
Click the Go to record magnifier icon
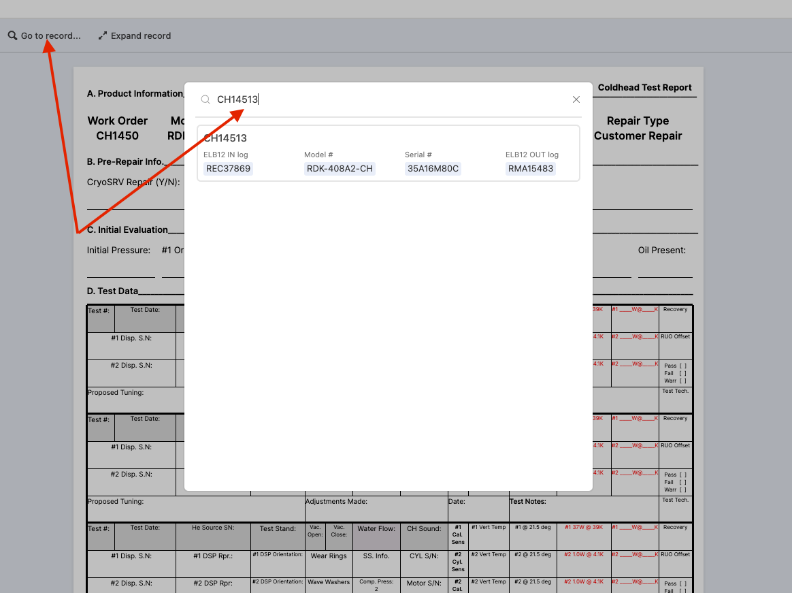tap(12, 35)
